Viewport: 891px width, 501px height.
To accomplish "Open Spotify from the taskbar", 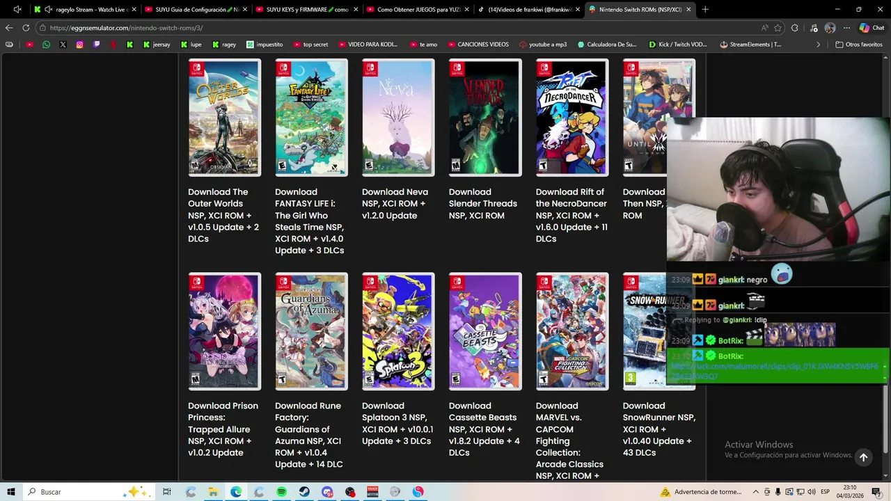I will 281,492.
